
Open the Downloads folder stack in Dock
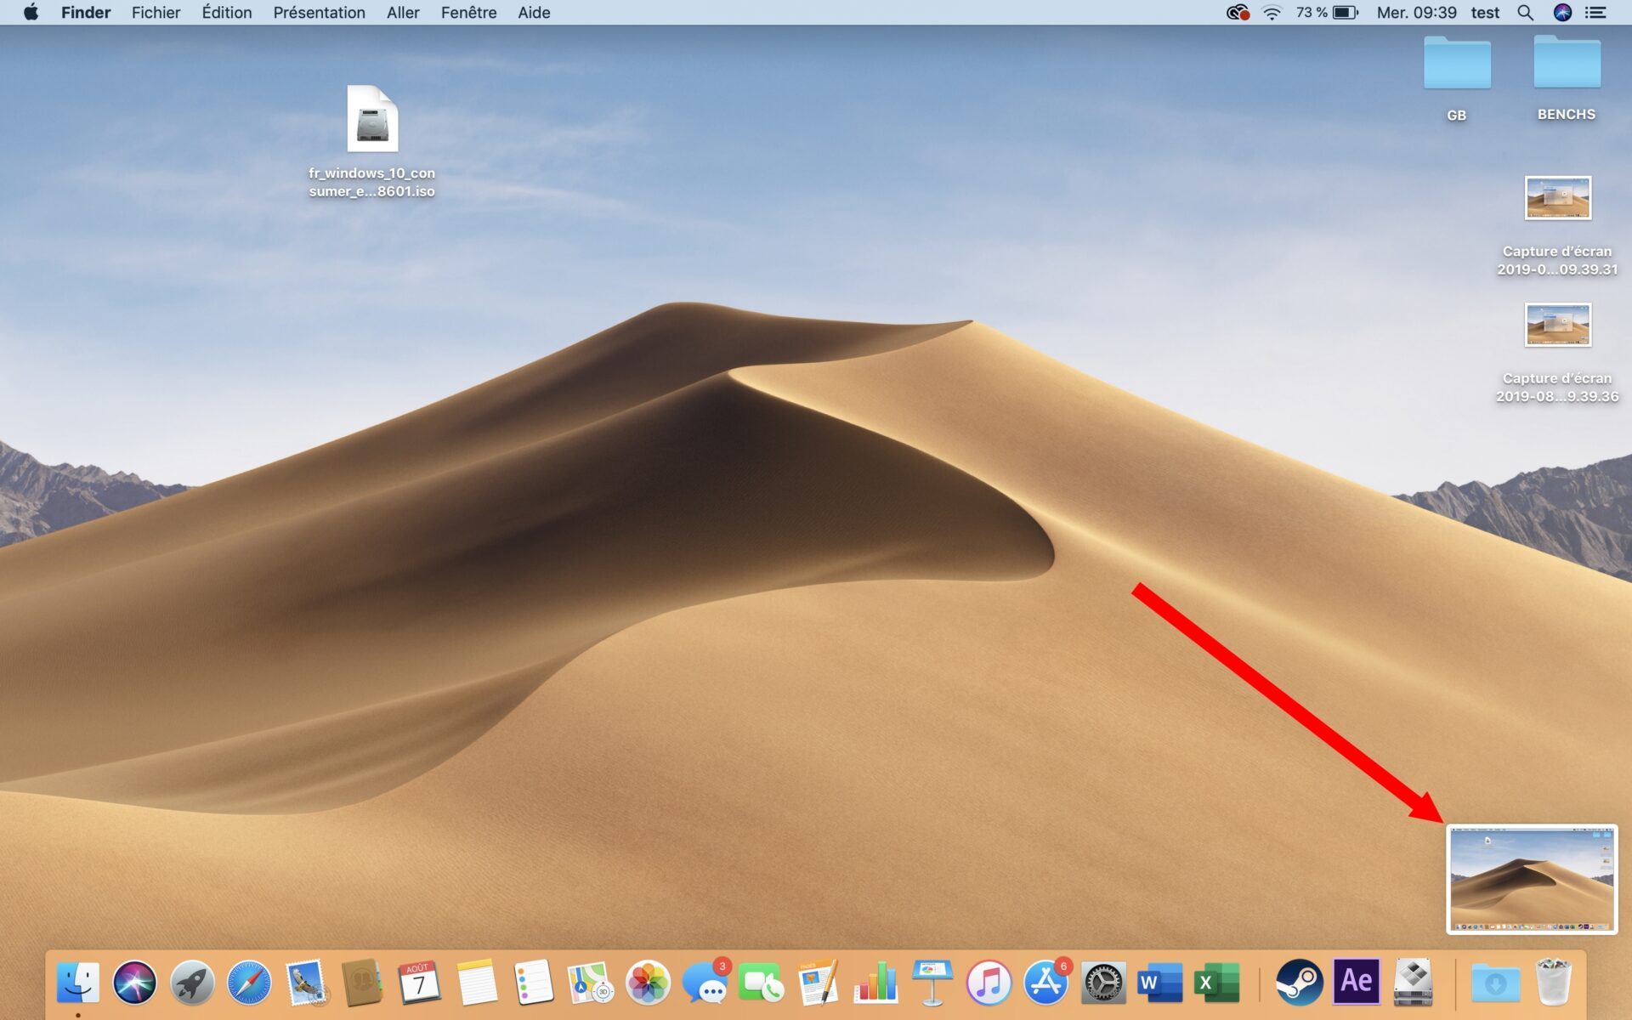pos(1496,983)
